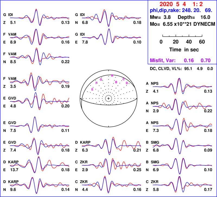Click magenta station letter E on the focal sphere
217x197 pixels.
(x=92, y=89)
